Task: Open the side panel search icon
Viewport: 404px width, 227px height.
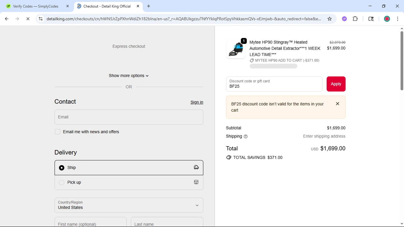Action: coord(371,19)
